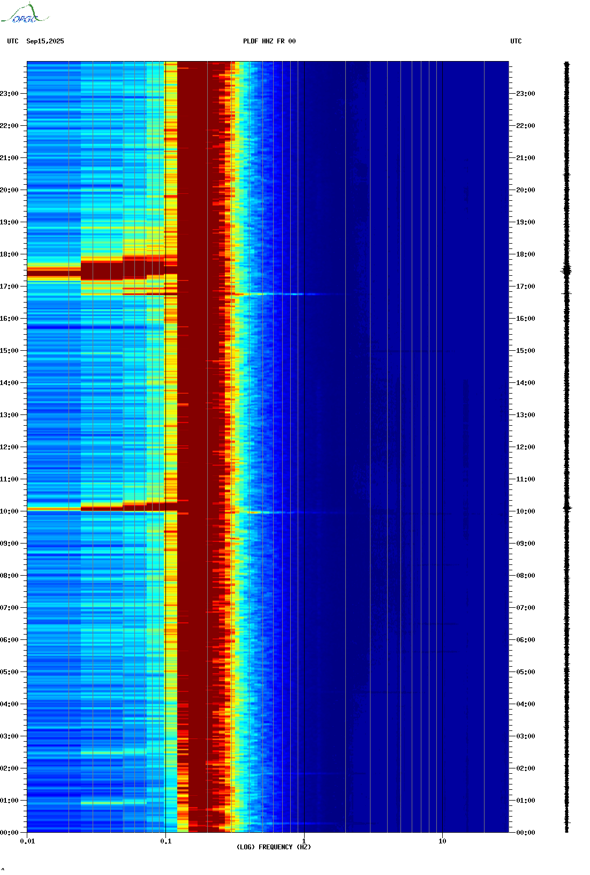Image resolution: width=590 pixels, height=875 pixels.
Task: Click the right axis 04:00 time label
Action: point(526,704)
